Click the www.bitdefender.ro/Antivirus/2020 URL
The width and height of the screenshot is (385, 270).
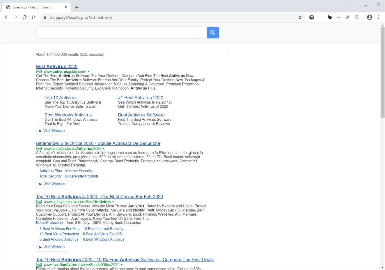[x=73, y=149]
